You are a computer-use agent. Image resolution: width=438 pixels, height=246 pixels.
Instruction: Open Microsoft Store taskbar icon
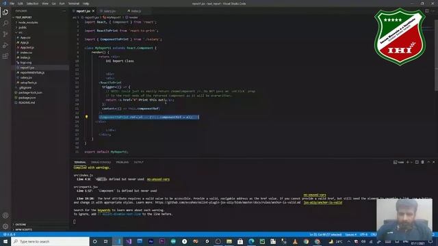pos(240,241)
